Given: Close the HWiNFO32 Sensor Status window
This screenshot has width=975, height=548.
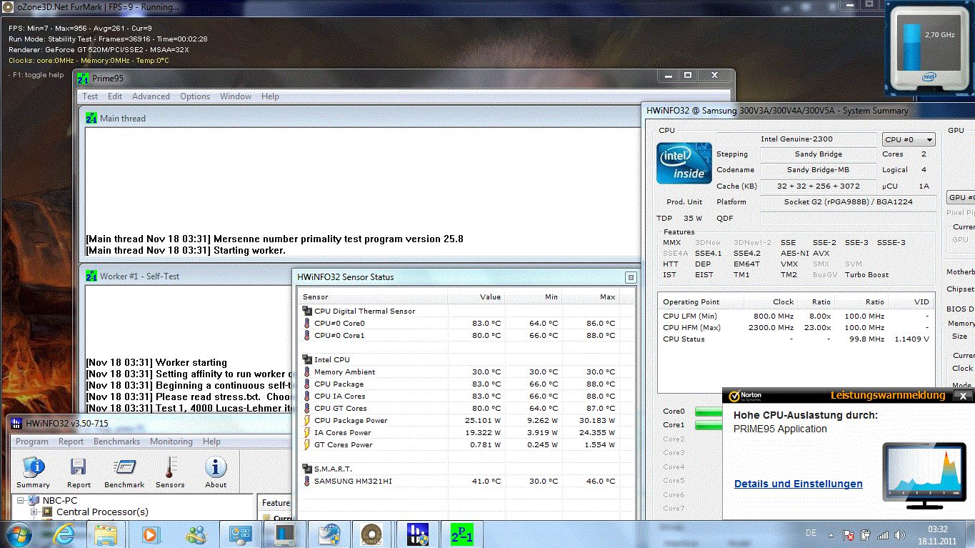Looking at the screenshot, I should point(631,277).
